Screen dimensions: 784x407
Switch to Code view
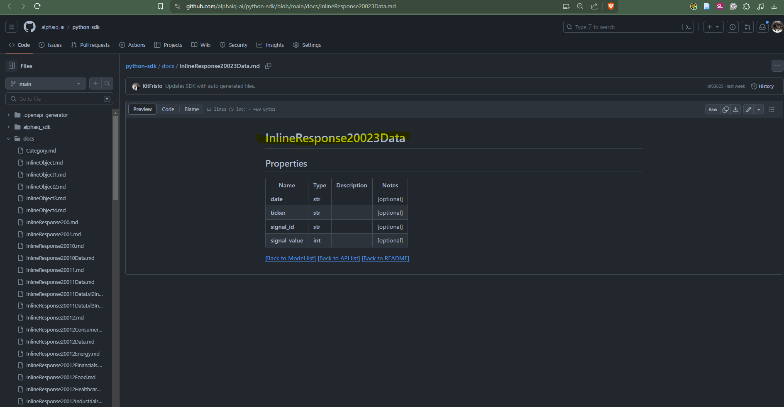tap(168, 109)
